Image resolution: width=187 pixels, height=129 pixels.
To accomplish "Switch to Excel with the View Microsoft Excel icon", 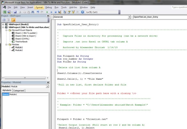I will pyautogui.click(x=5, y=12).
